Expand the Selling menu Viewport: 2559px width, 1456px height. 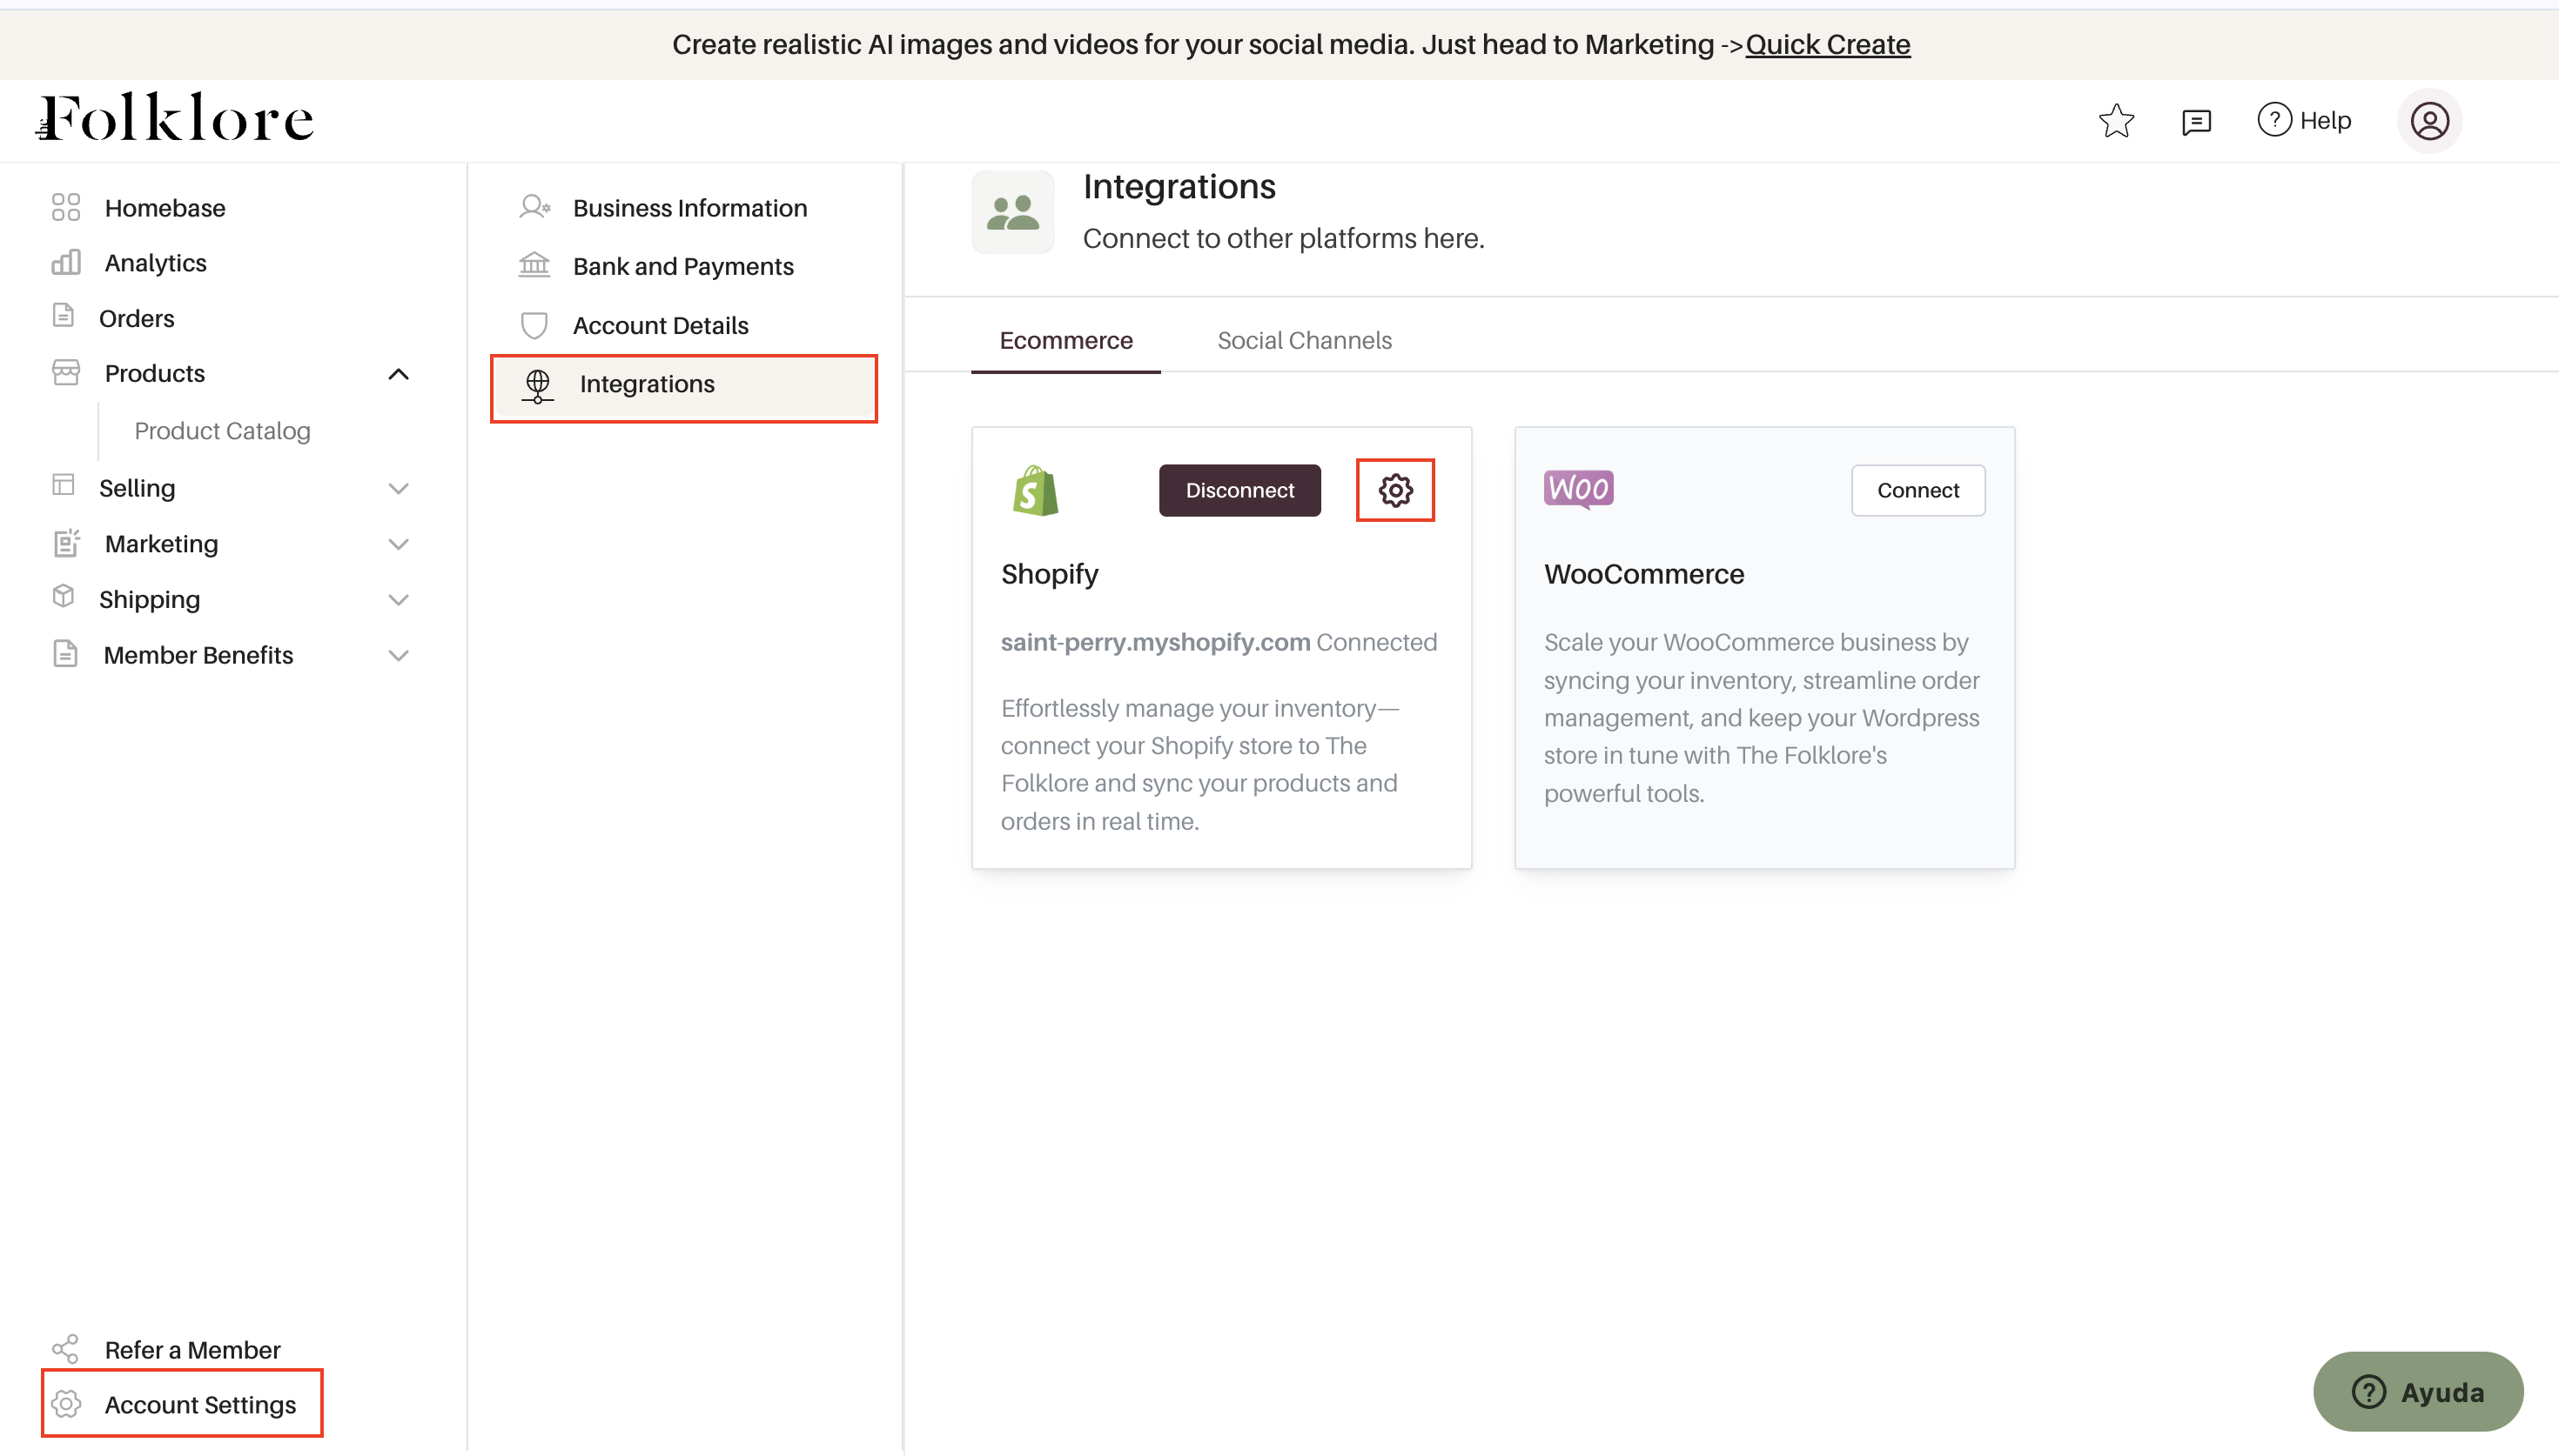[x=398, y=489]
